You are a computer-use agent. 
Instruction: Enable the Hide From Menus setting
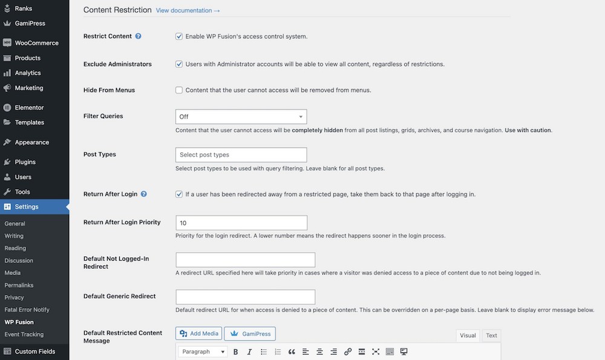[x=178, y=90]
